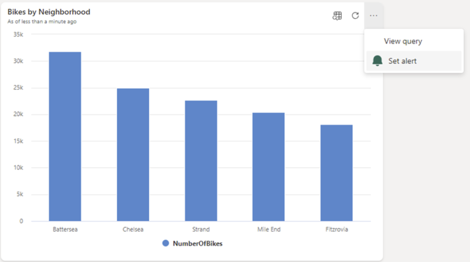Select the Fitzrovia bar
The height and width of the screenshot is (262, 470).
click(336, 173)
